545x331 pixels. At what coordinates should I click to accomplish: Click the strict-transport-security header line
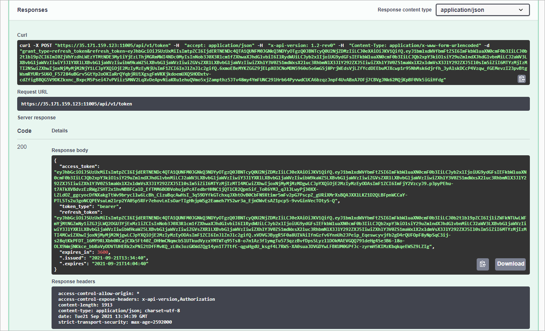(x=115, y=322)
